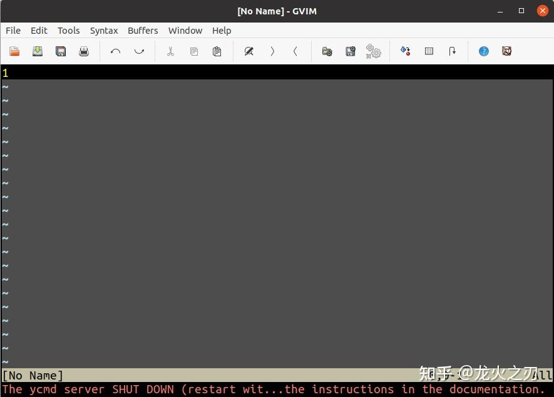This screenshot has height=397, width=554.
Task: Open Find and Replace tool
Action: coord(249,51)
